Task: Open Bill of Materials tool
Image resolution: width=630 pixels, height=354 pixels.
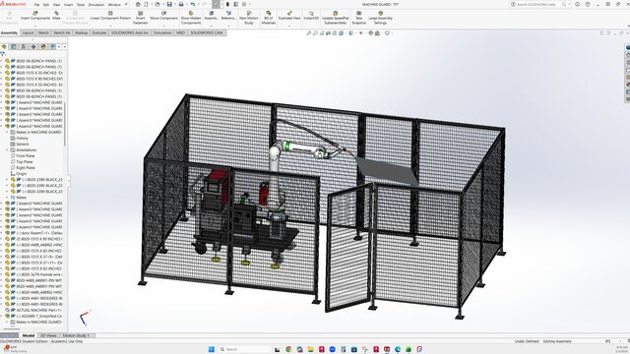Action: [269, 18]
